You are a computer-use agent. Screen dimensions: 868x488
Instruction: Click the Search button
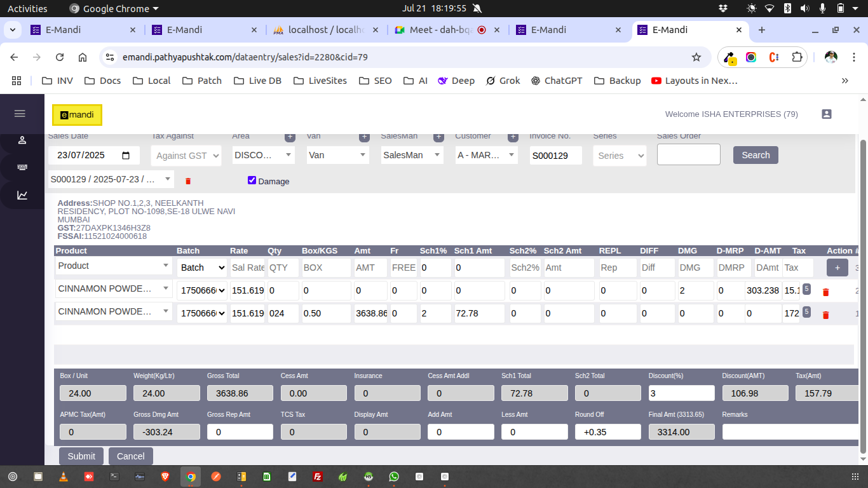756,155
